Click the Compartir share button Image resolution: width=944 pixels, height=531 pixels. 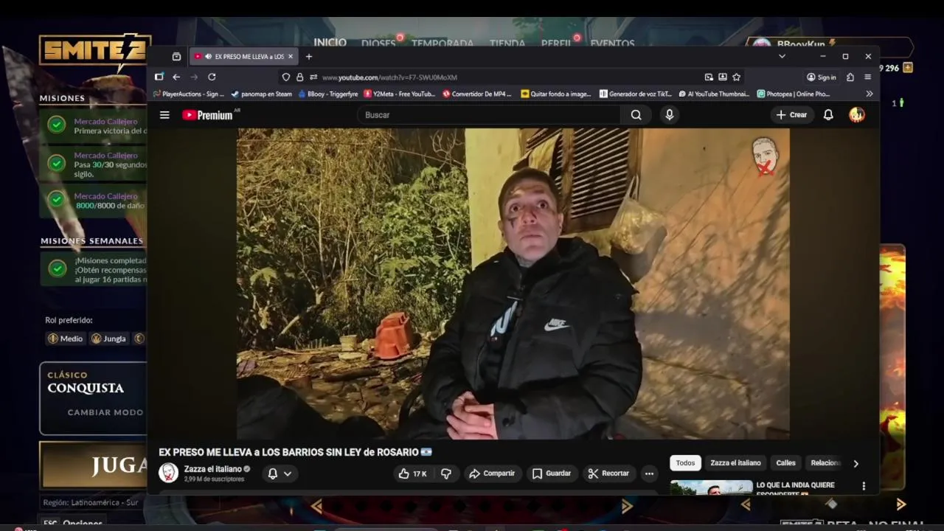[492, 473]
